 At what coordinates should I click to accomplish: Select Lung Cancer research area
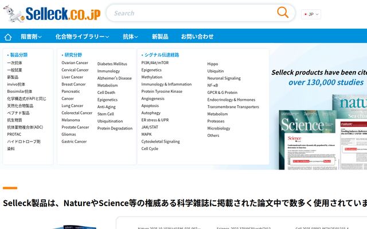coord(72,106)
